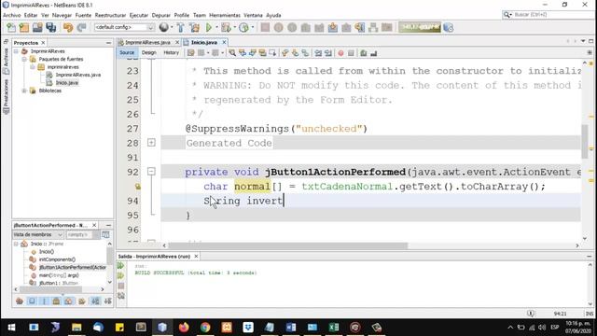Select initComponents() in the navigator
597x336 pixels.
tap(57, 259)
